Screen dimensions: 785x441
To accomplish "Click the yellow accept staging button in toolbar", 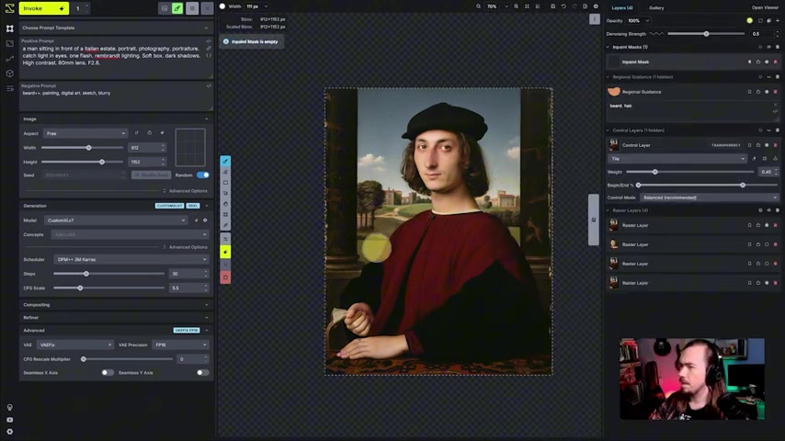I will [x=225, y=252].
